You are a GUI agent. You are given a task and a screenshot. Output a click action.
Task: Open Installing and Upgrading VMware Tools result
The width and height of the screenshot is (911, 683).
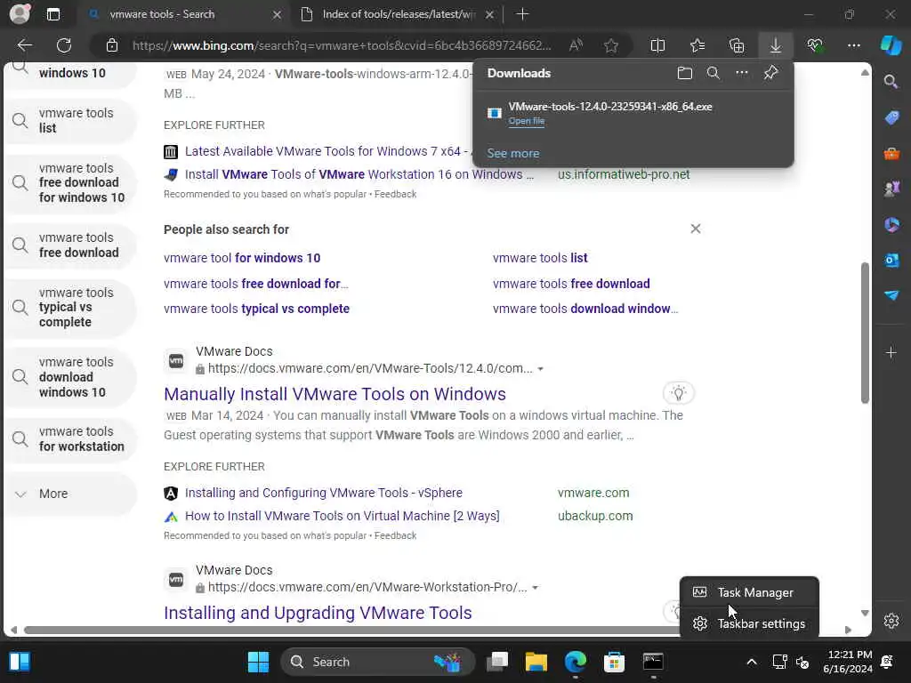point(318,613)
